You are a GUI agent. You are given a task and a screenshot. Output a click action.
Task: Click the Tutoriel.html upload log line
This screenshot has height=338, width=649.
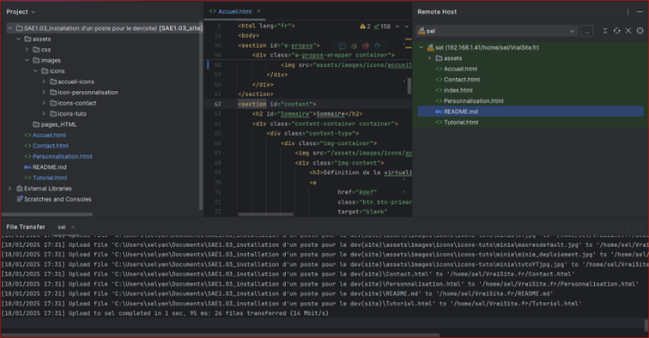[291, 304]
